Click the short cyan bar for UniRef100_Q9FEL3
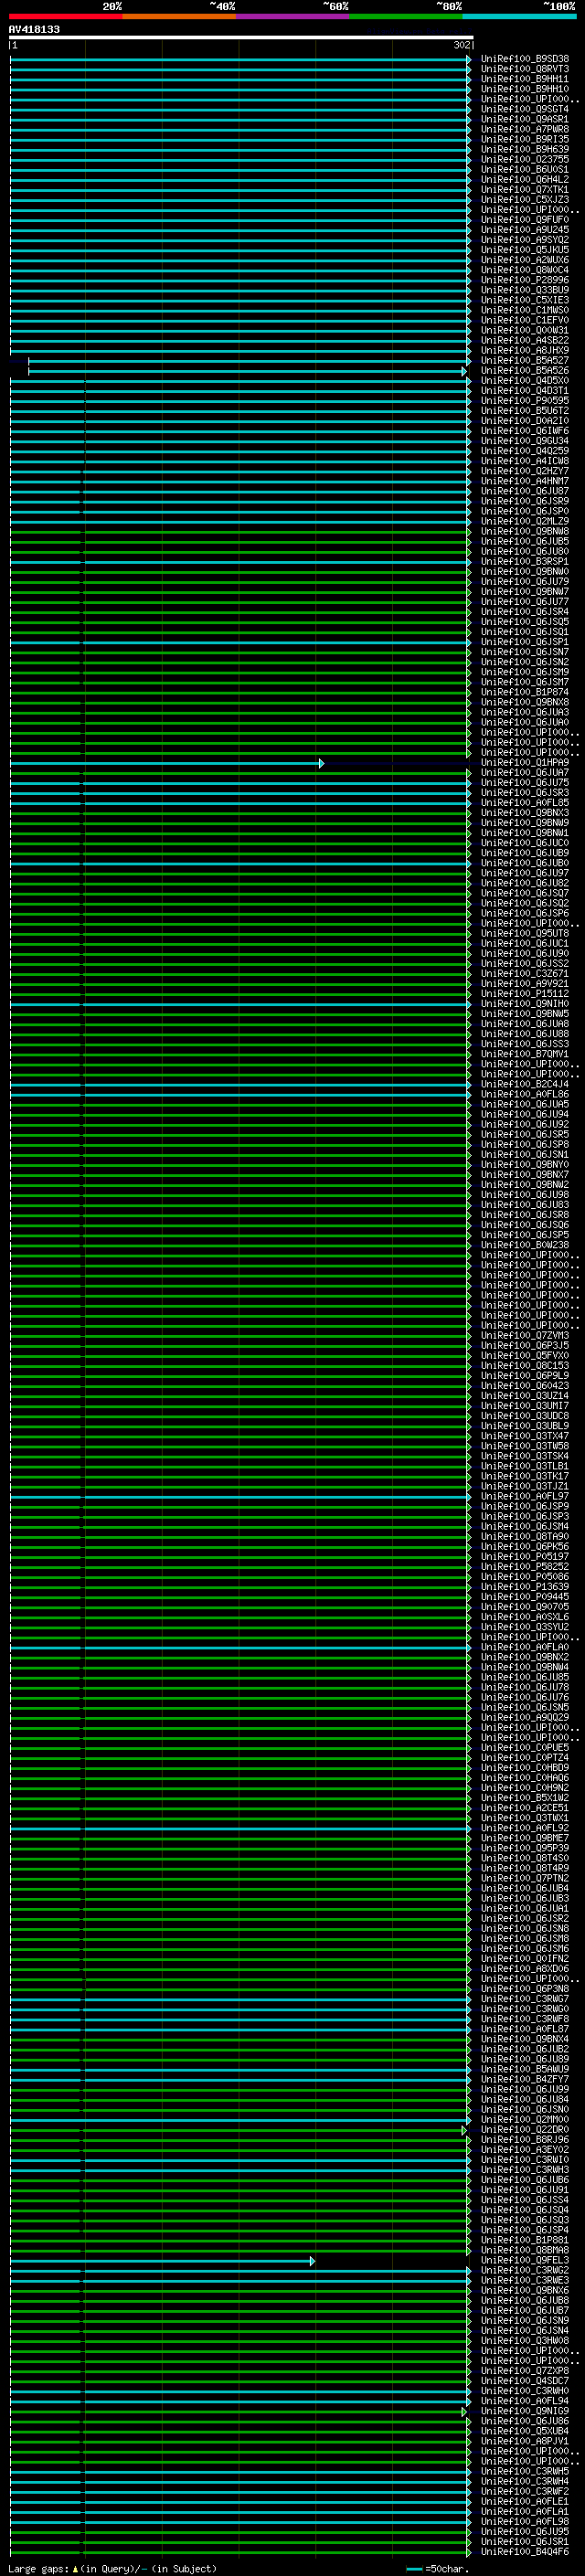Viewport: 585px width, 2576px height. [162, 2260]
